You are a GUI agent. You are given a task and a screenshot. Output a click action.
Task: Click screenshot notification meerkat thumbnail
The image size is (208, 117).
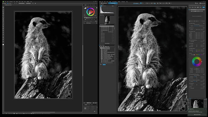click(197, 103)
